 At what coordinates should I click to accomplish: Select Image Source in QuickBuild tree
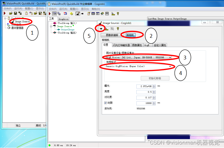click(22, 22)
